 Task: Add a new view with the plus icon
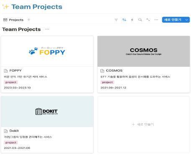coord(29,20)
